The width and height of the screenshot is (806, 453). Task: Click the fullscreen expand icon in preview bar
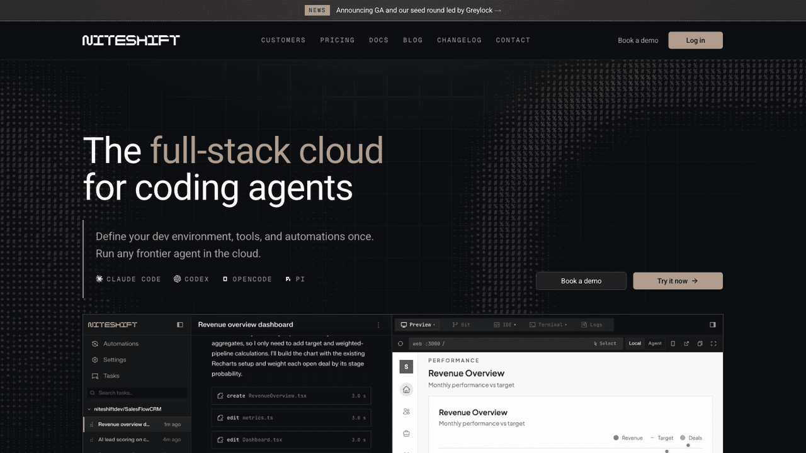click(713, 344)
